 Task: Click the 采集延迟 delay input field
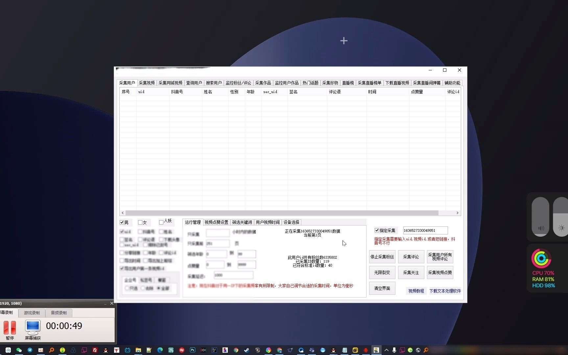point(233,275)
